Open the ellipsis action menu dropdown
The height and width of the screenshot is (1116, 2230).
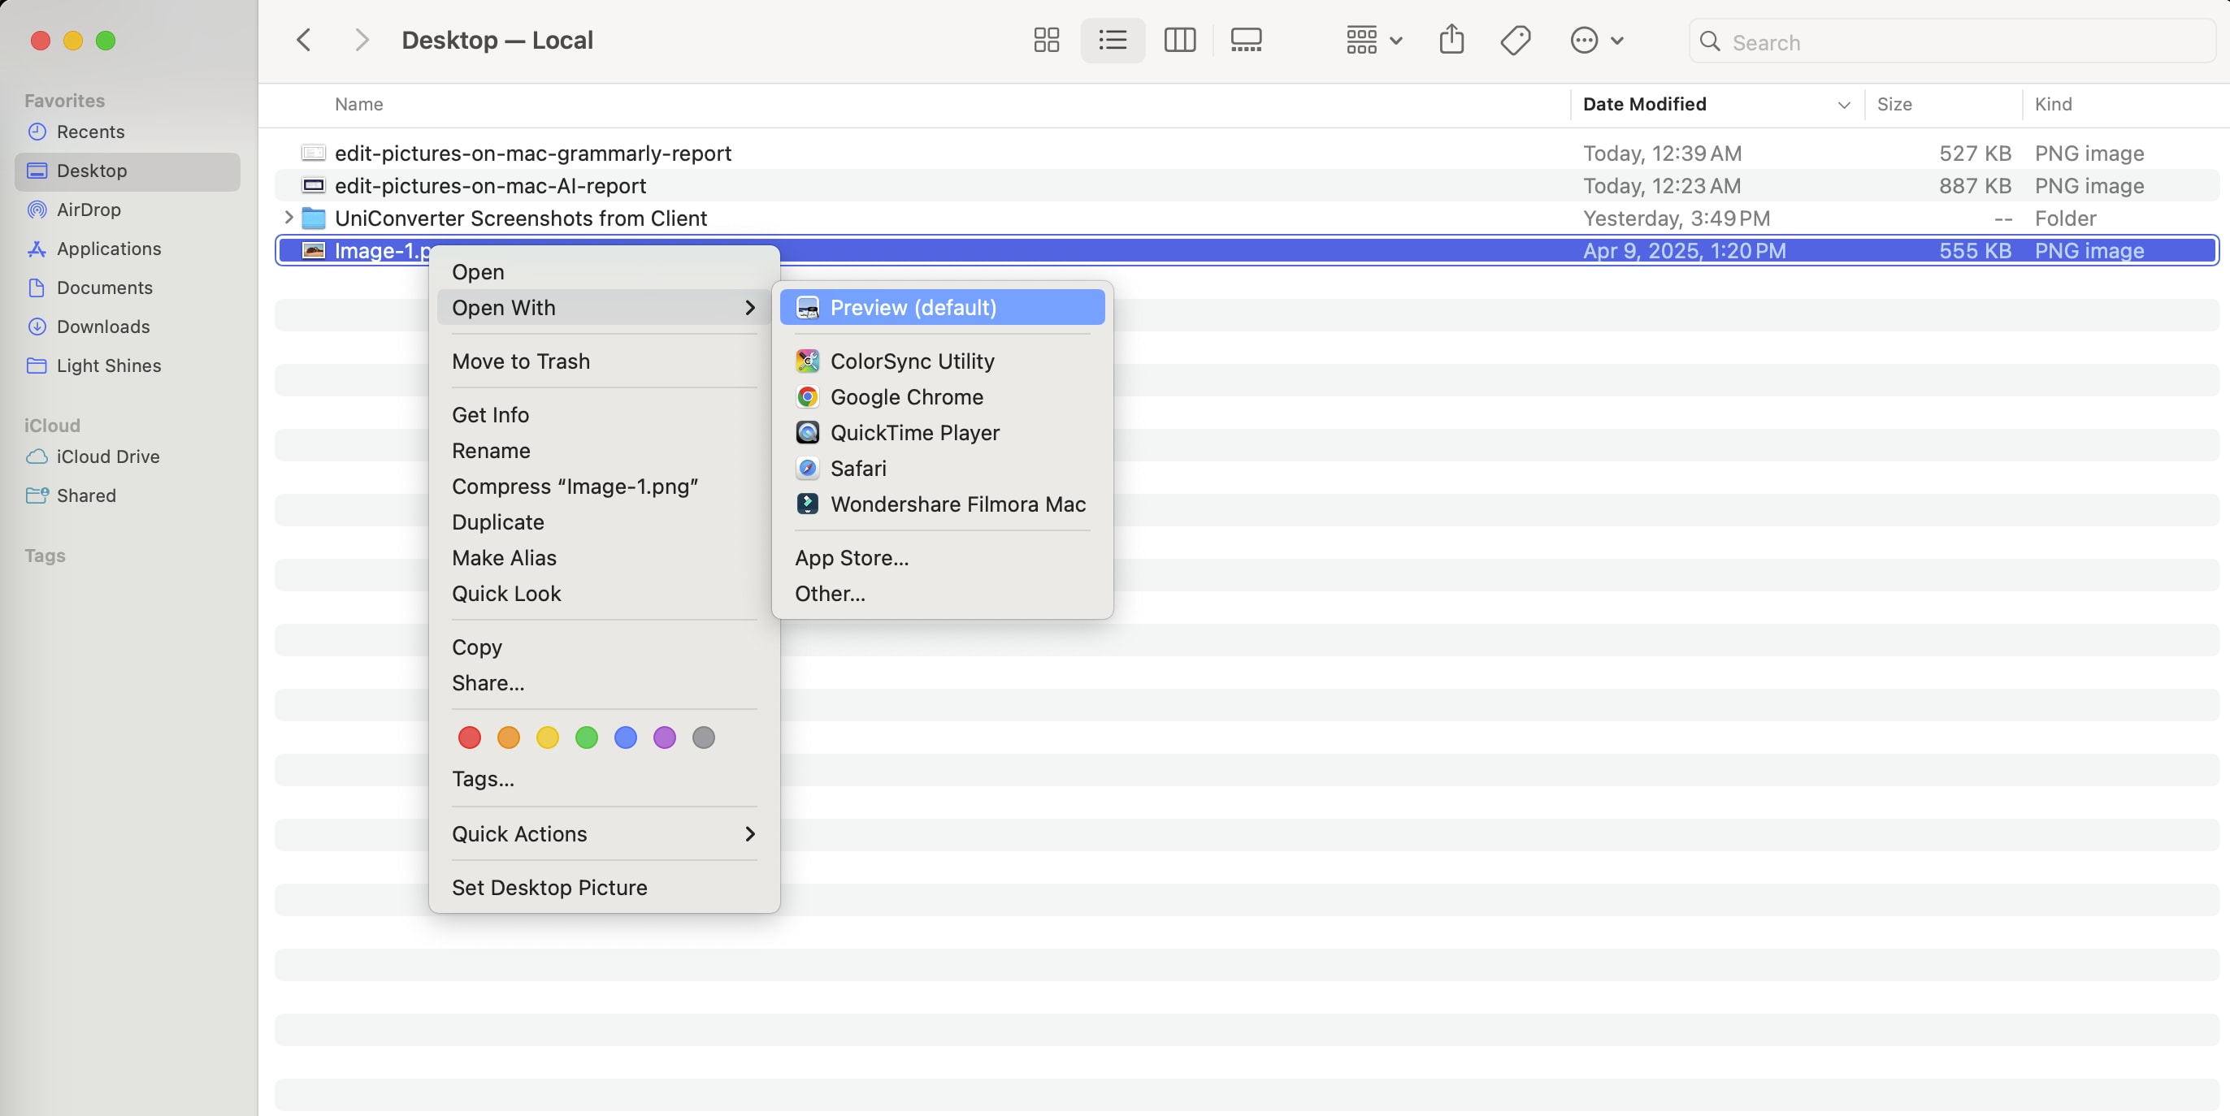point(1596,41)
